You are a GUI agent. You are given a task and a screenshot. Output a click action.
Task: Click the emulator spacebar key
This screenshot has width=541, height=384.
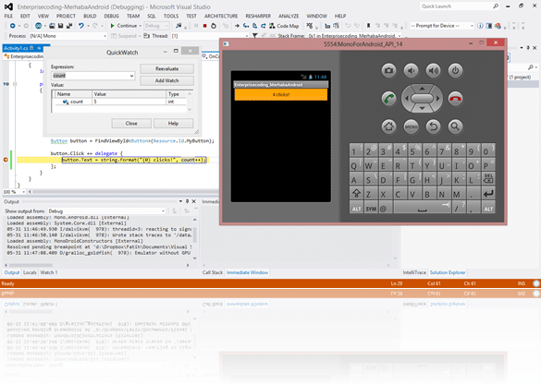point(422,208)
